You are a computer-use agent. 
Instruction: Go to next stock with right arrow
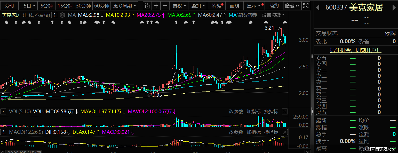click(x=394, y=8)
